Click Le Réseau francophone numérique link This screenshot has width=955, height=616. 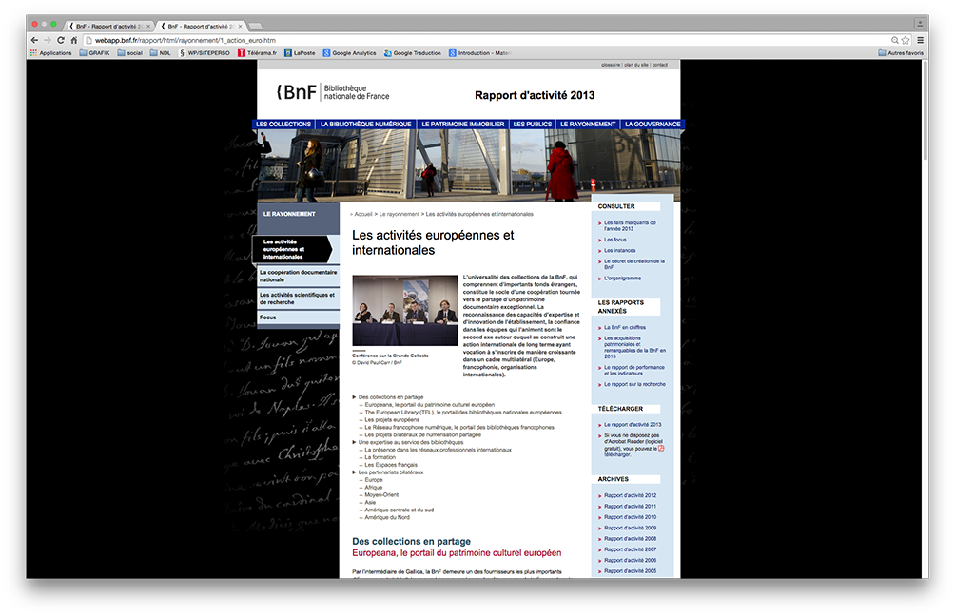459,428
